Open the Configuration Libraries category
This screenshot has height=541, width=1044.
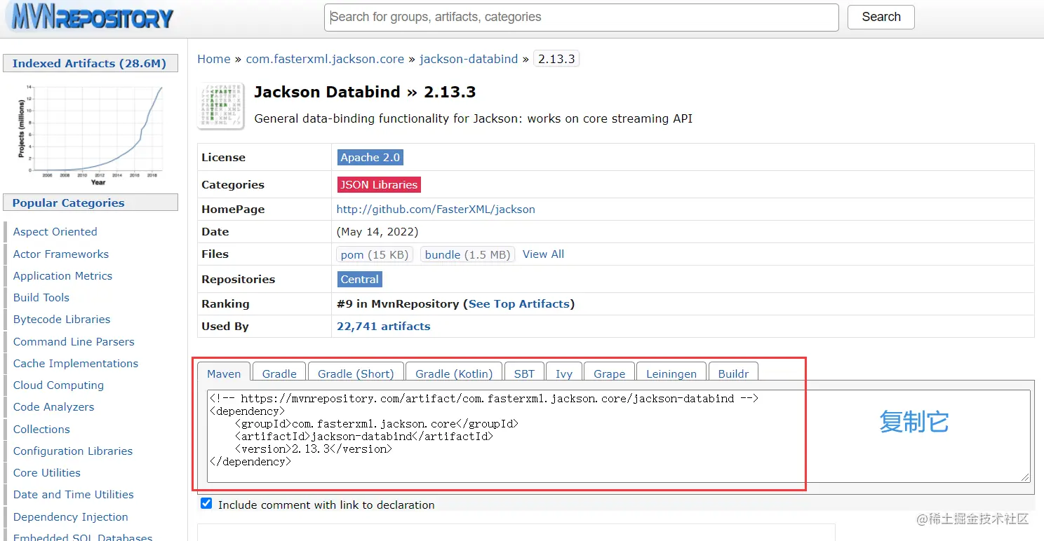pyautogui.click(x=73, y=451)
